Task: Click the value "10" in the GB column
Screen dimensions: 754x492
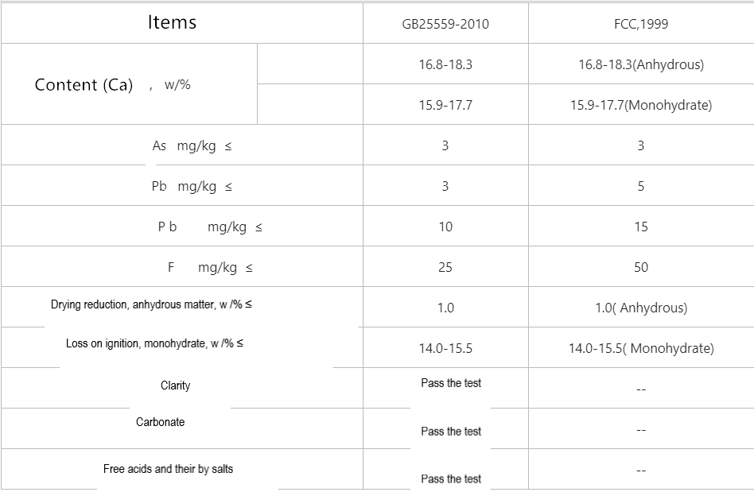Action: click(x=445, y=227)
